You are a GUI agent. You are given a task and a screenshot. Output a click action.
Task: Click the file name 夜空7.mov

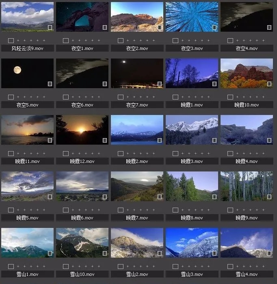137,105
